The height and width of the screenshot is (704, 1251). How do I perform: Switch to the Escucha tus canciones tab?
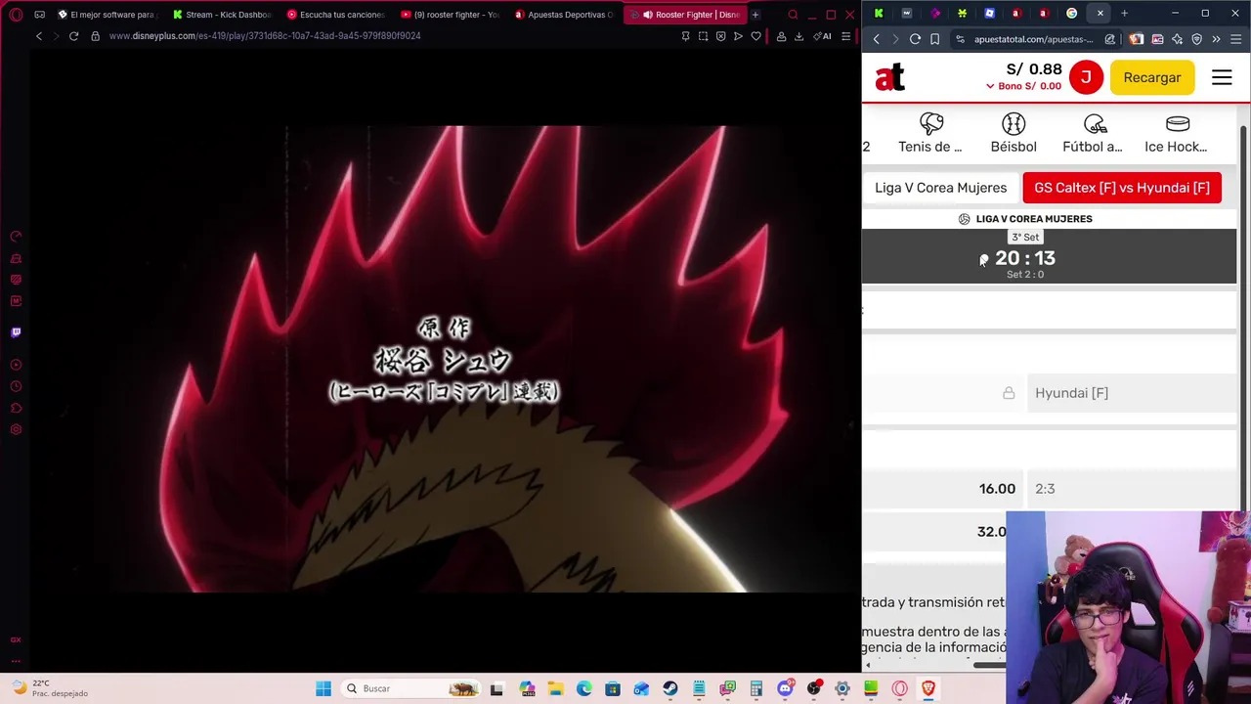(336, 15)
